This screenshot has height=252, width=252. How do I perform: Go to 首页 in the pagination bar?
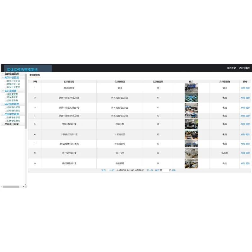point(104,170)
